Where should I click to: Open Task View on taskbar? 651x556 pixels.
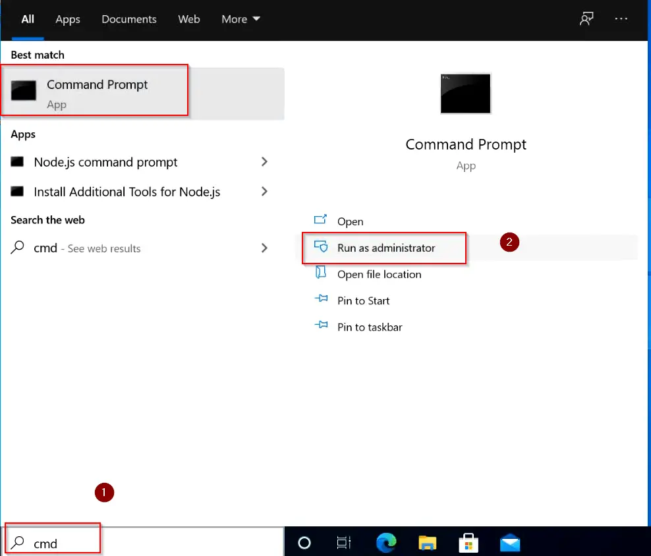click(x=344, y=542)
